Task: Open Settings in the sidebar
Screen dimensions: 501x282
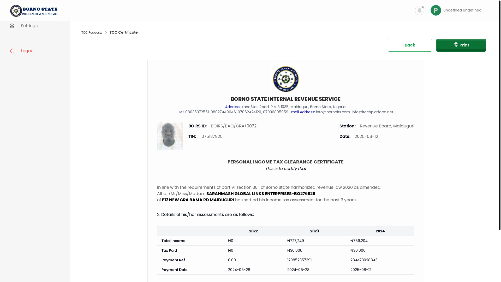Action: (29, 26)
